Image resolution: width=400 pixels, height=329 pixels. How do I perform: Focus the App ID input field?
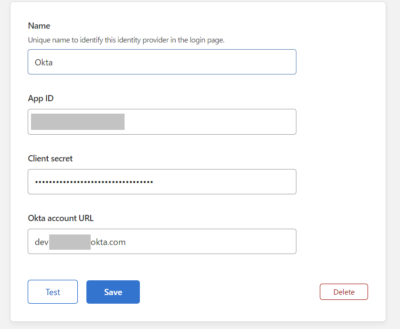pyautogui.click(x=162, y=122)
